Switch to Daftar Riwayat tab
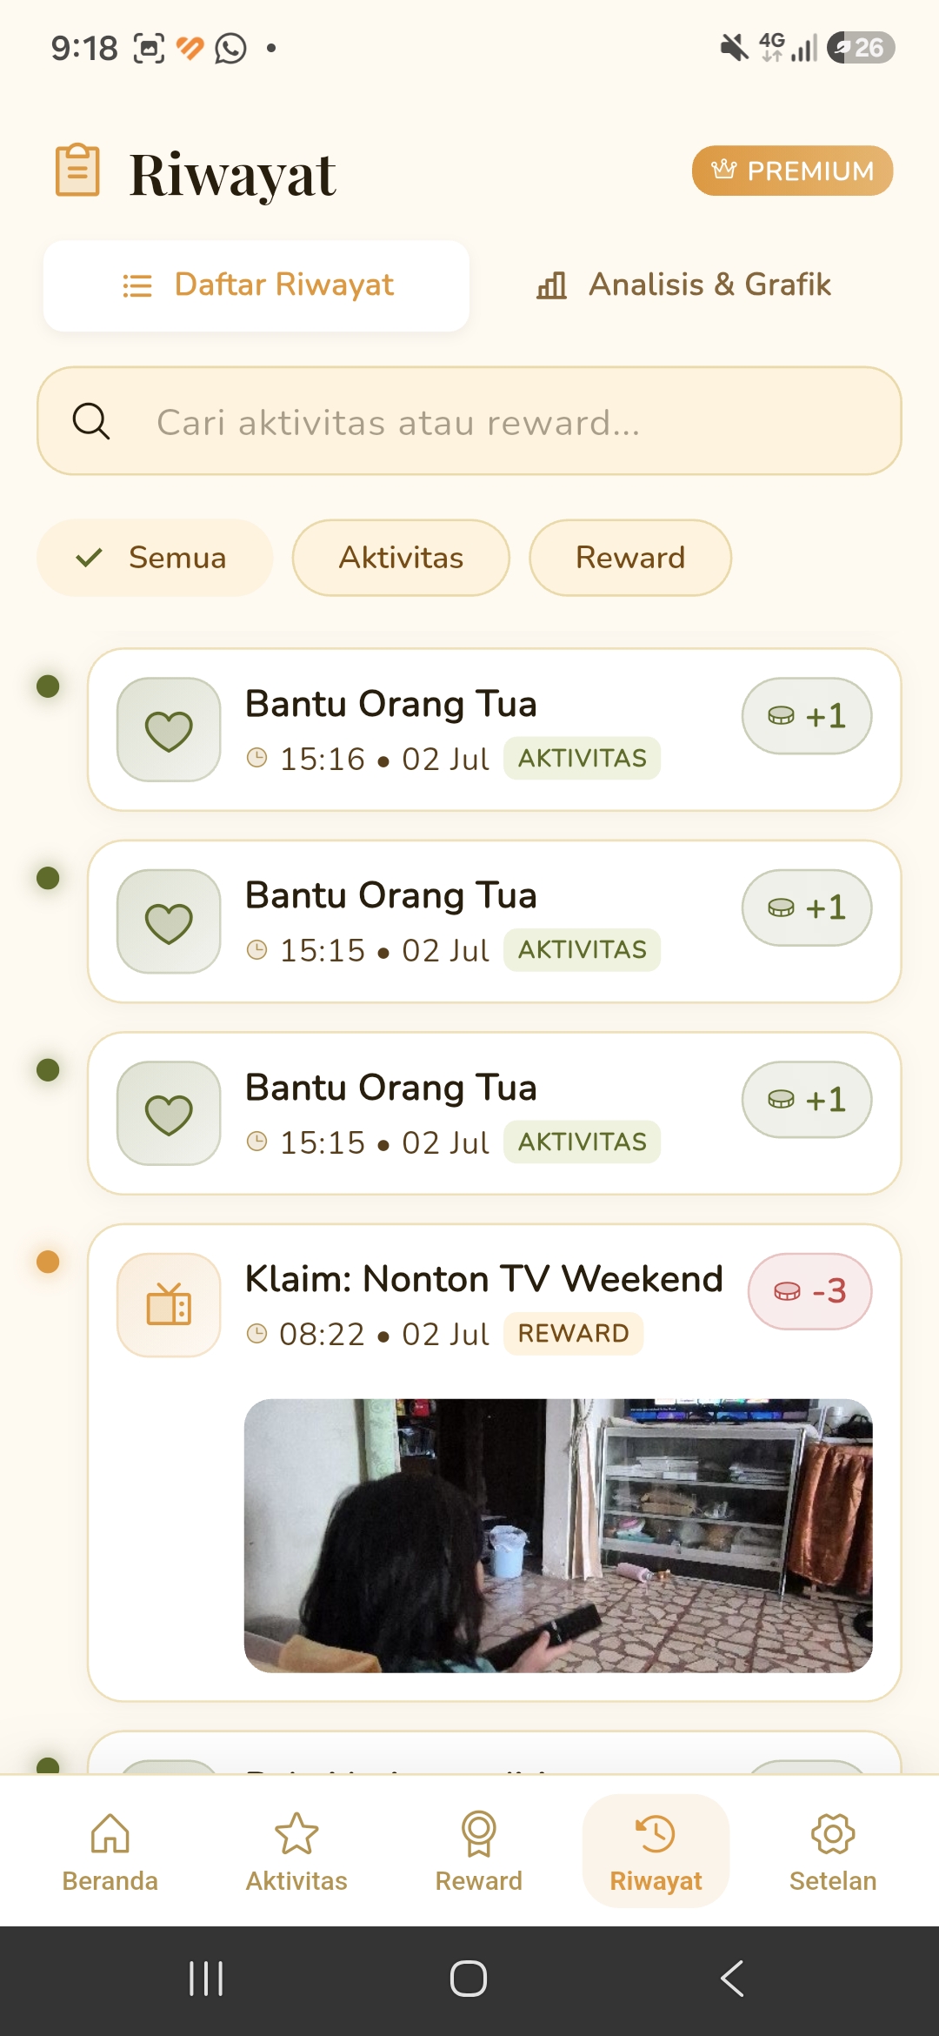The height and width of the screenshot is (2036, 939). [256, 285]
